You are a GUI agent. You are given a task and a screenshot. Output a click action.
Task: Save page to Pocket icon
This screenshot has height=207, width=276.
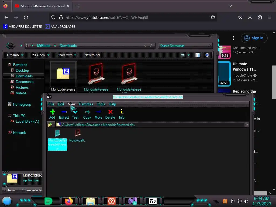[240, 17]
